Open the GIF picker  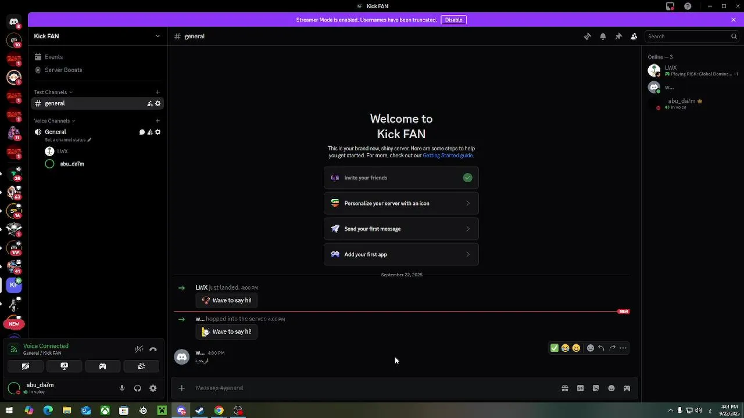coord(580,388)
